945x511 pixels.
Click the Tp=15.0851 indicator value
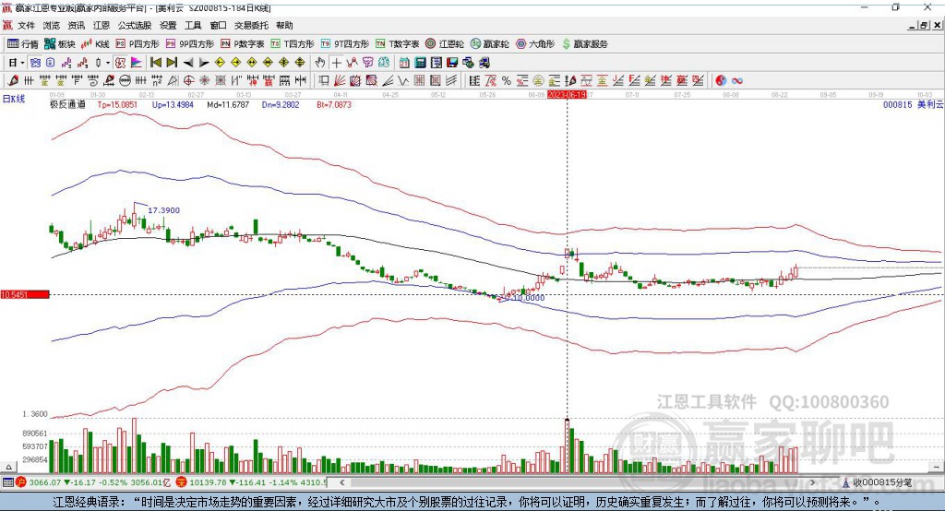pos(117,105)
